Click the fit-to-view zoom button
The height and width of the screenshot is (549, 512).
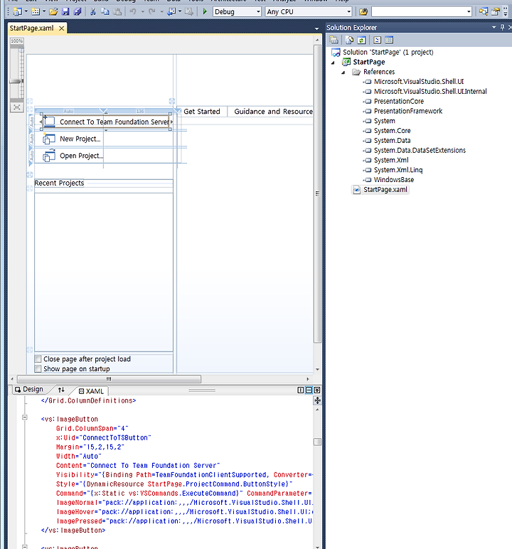[16, 107]
